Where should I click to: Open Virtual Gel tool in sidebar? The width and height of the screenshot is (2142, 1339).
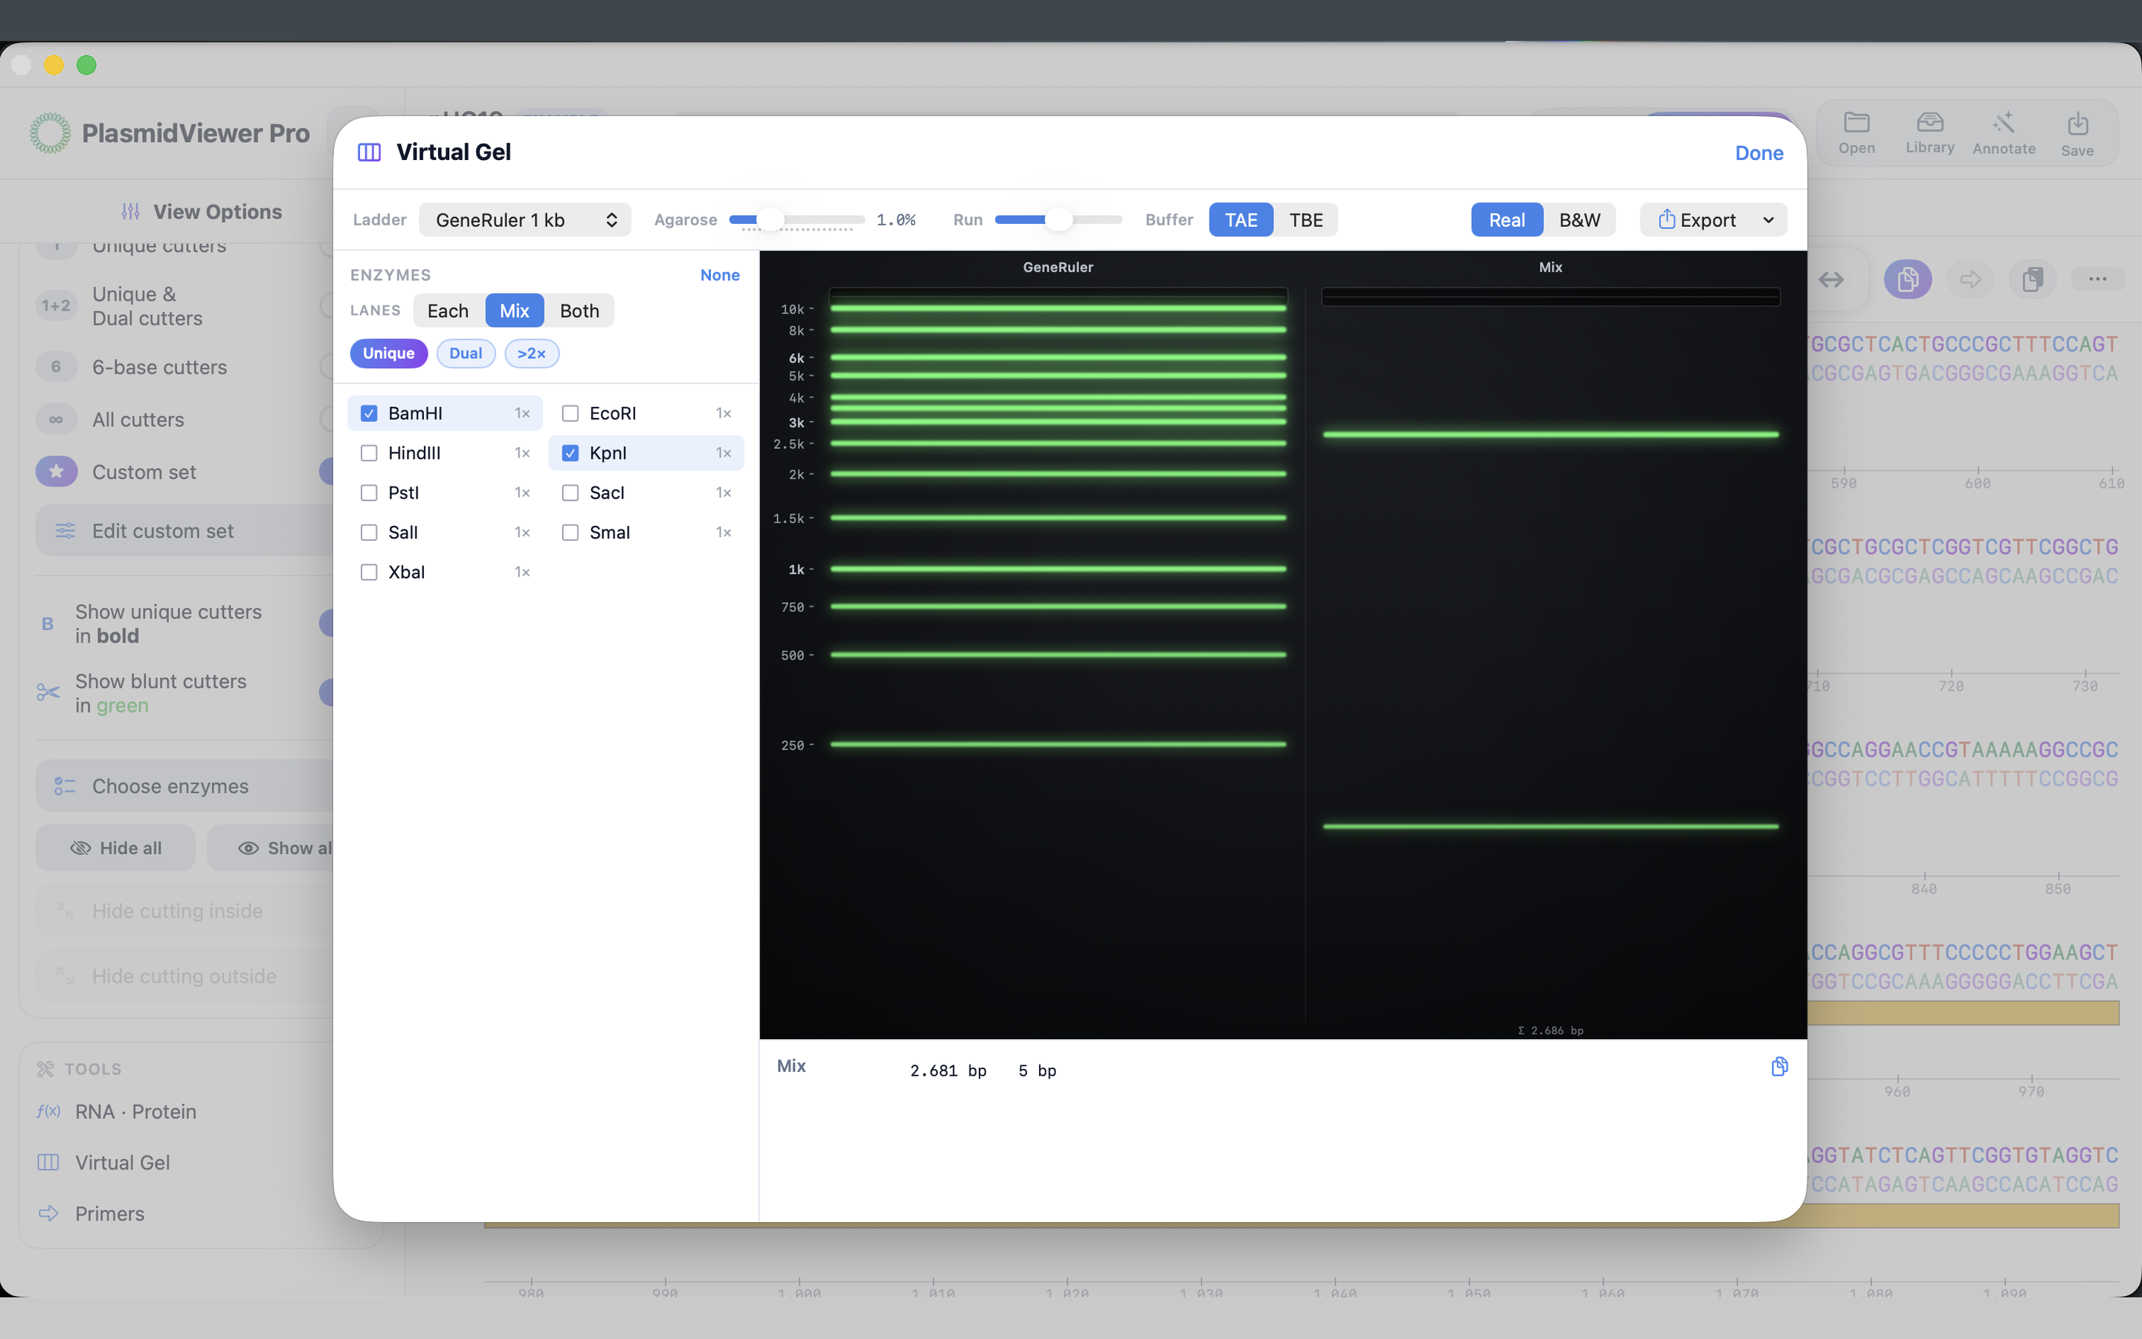(x=122, y=1162)
